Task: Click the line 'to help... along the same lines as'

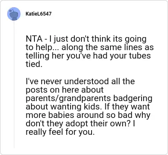Action: (x=89, y=48)
